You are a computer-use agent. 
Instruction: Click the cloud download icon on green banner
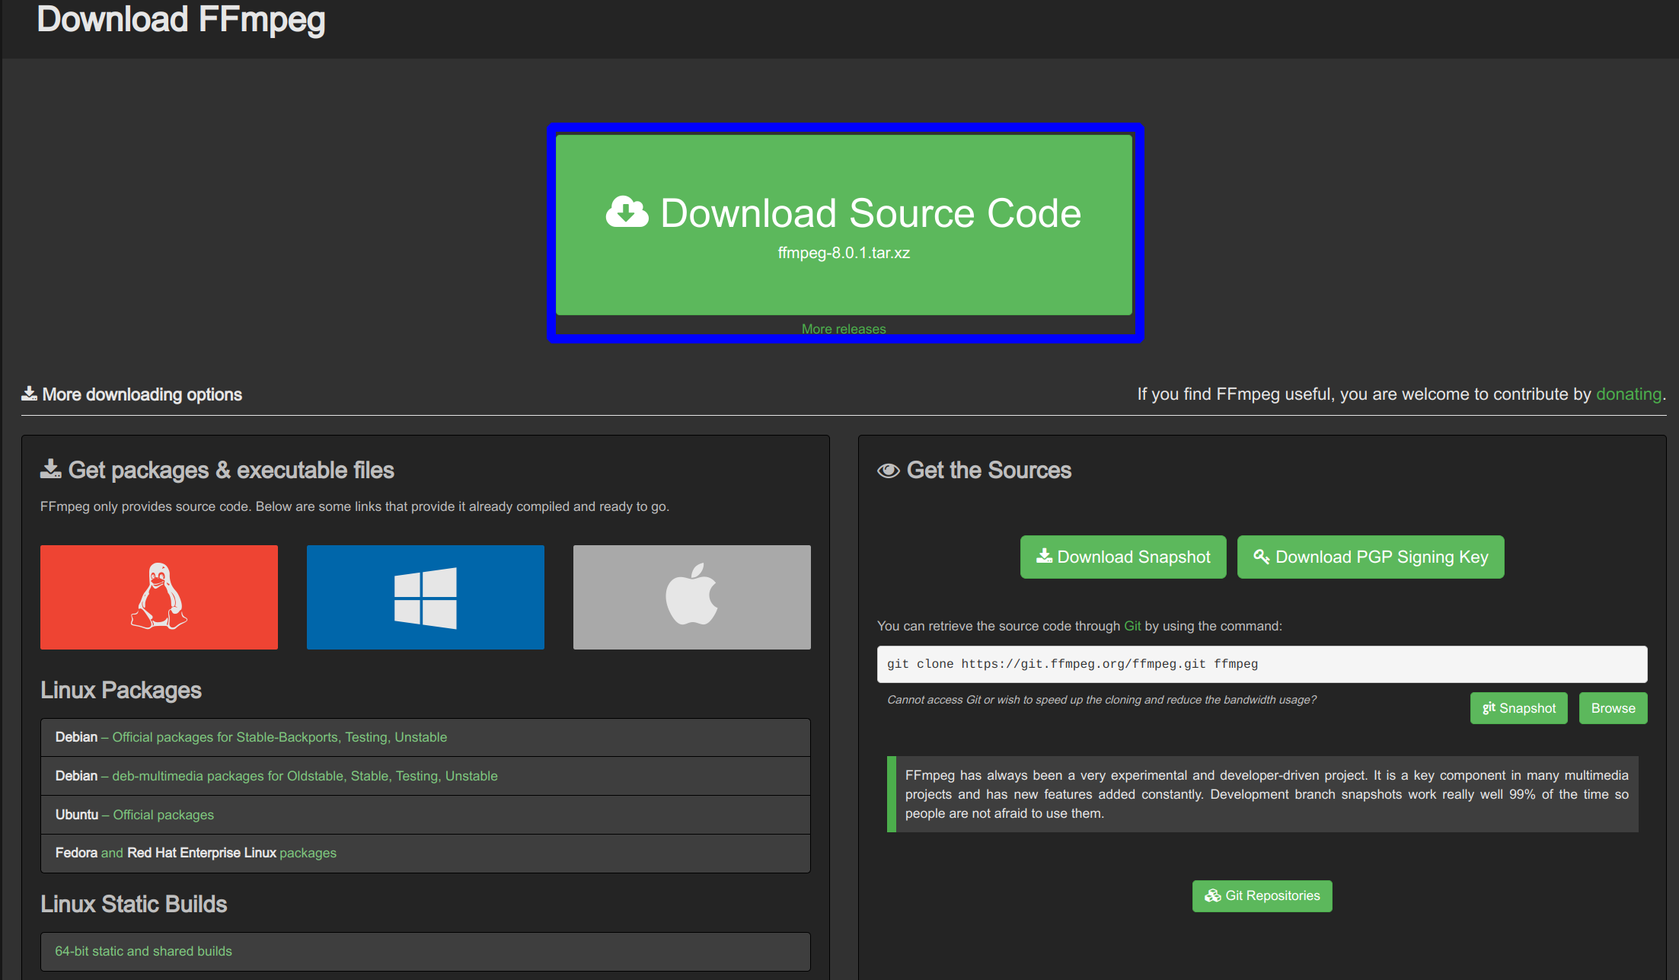(x=627, y=212)
